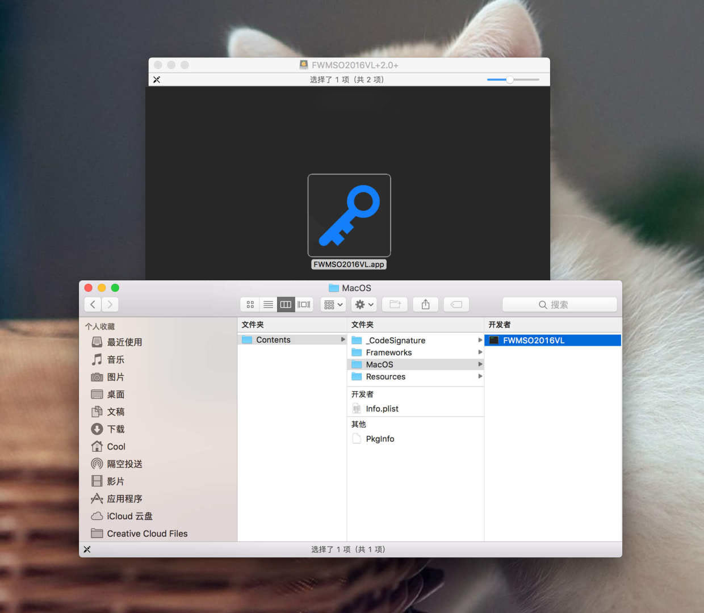Expand the Frameworks folder arrow

click(480, 352)
